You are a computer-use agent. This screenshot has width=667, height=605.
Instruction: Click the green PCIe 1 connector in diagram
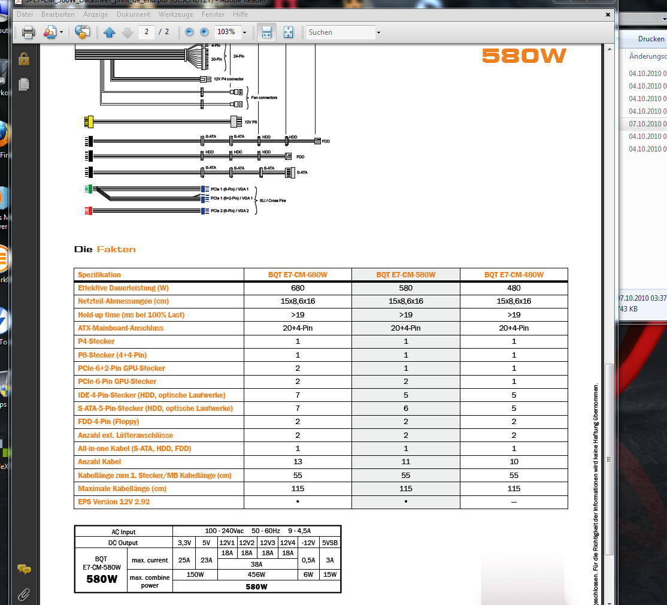pos(89,189)
